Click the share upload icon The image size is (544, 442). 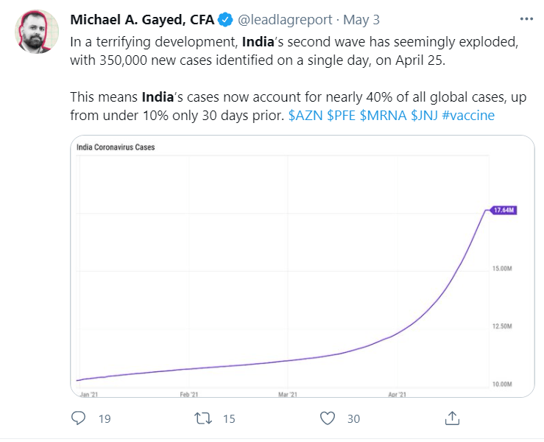pyautogui.click(x=453, y=418)
